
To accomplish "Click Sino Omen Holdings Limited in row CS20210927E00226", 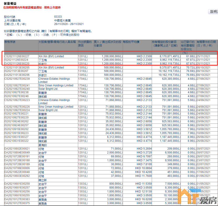I will tap(56, 107).
